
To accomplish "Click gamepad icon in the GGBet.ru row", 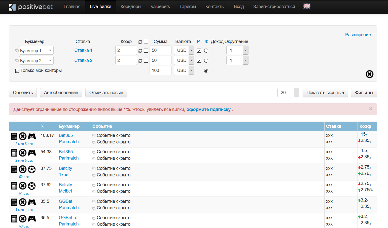I will point(32,219).
